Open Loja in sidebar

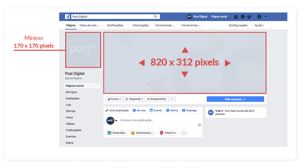click(x=68, y=105)
